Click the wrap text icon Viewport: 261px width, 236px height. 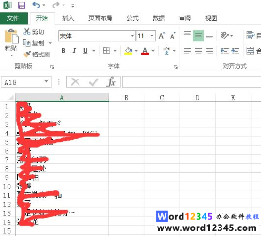251,35
